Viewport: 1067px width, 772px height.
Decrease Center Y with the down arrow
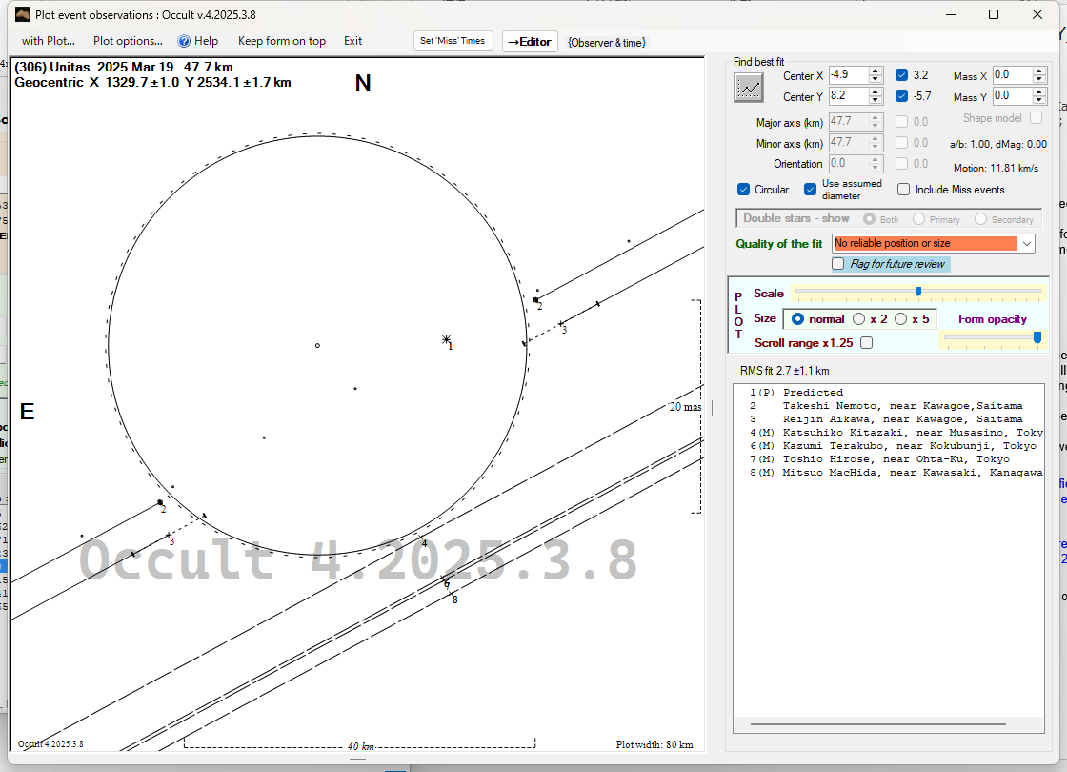[876, 100]
